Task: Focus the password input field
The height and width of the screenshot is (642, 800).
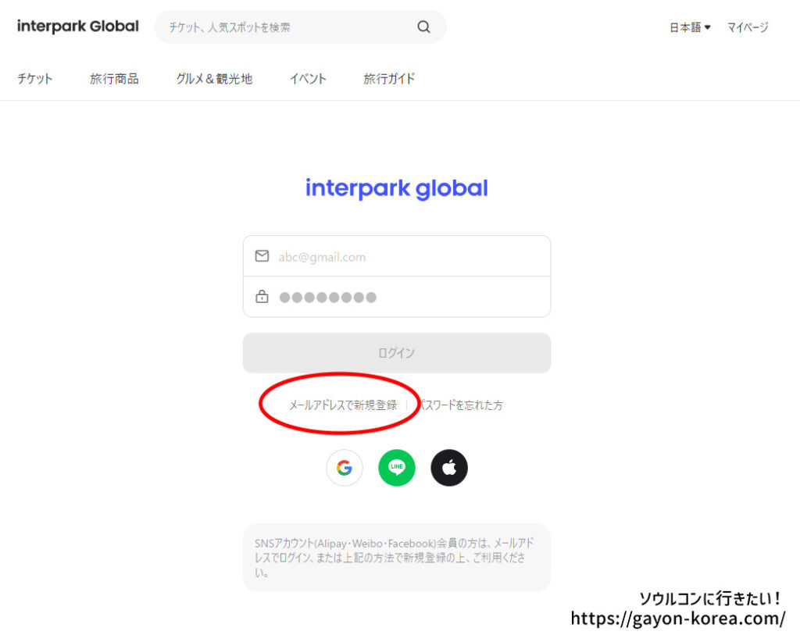Action: click(x=396, y=297)
